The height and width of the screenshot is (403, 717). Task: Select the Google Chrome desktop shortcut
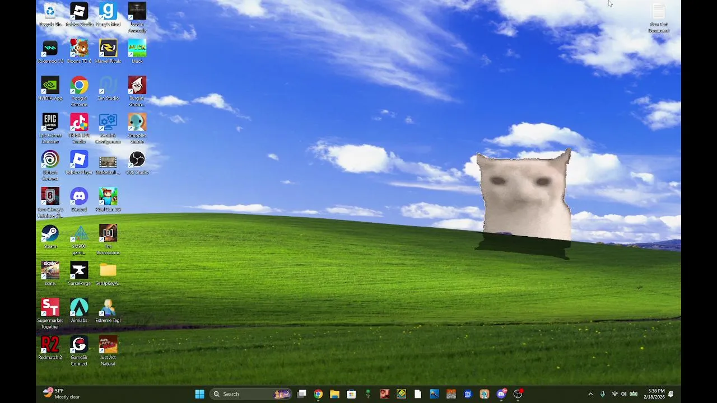(x=79, y=92)
